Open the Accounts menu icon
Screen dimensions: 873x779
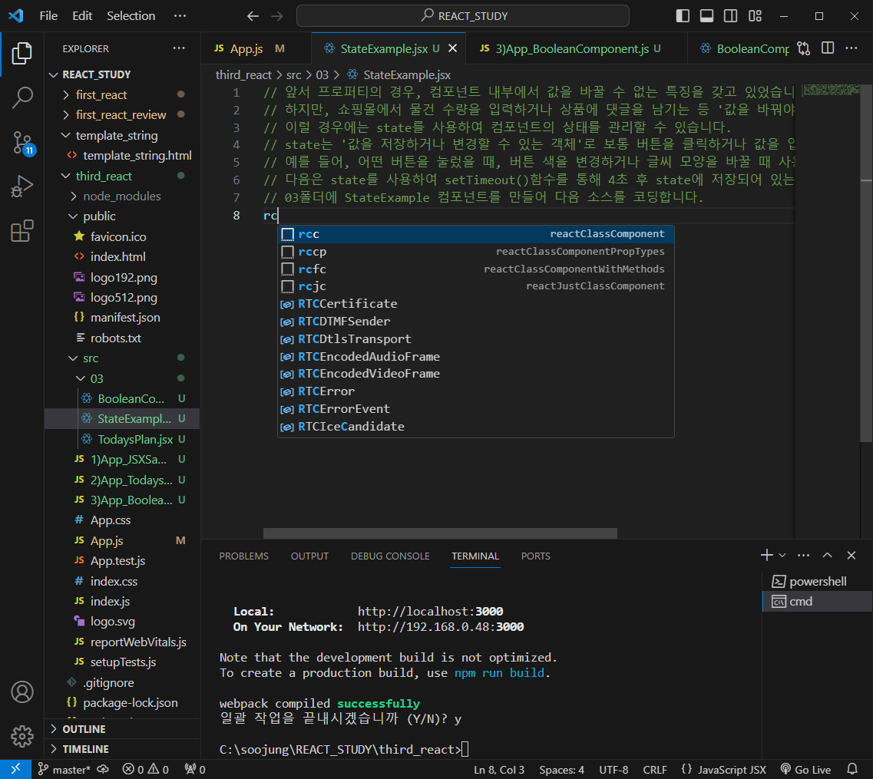point(21,692)
